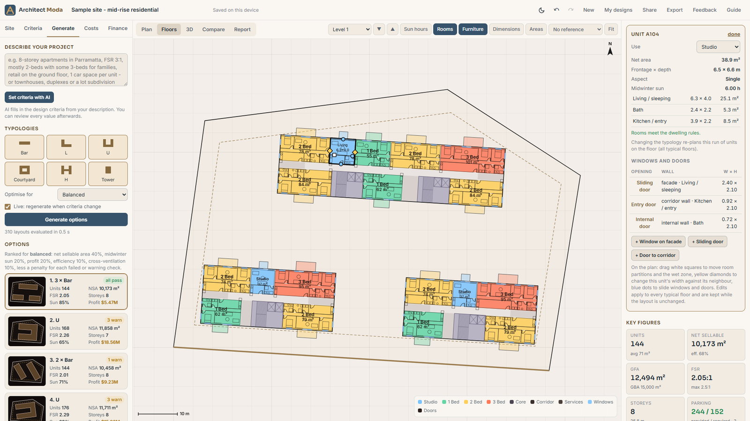Viewport: 750px width, 421px height.
Task: Switch to the Criteria tab
Action: pyautogui.click(x=33, y=28)
